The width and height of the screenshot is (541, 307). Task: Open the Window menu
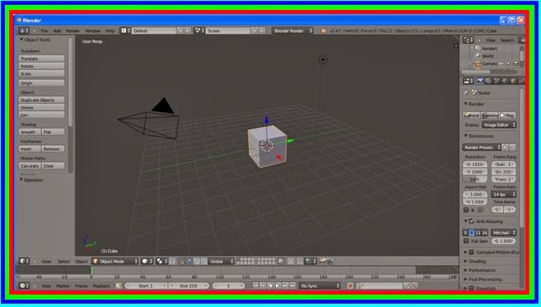coord(93,30)
